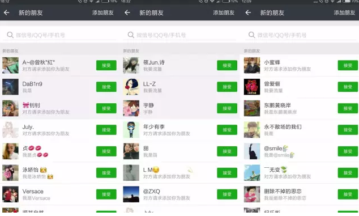Open 曾爱俪's red 福 avatar
The width and height of the screenshot is (359, 216).
coord(252,87)
